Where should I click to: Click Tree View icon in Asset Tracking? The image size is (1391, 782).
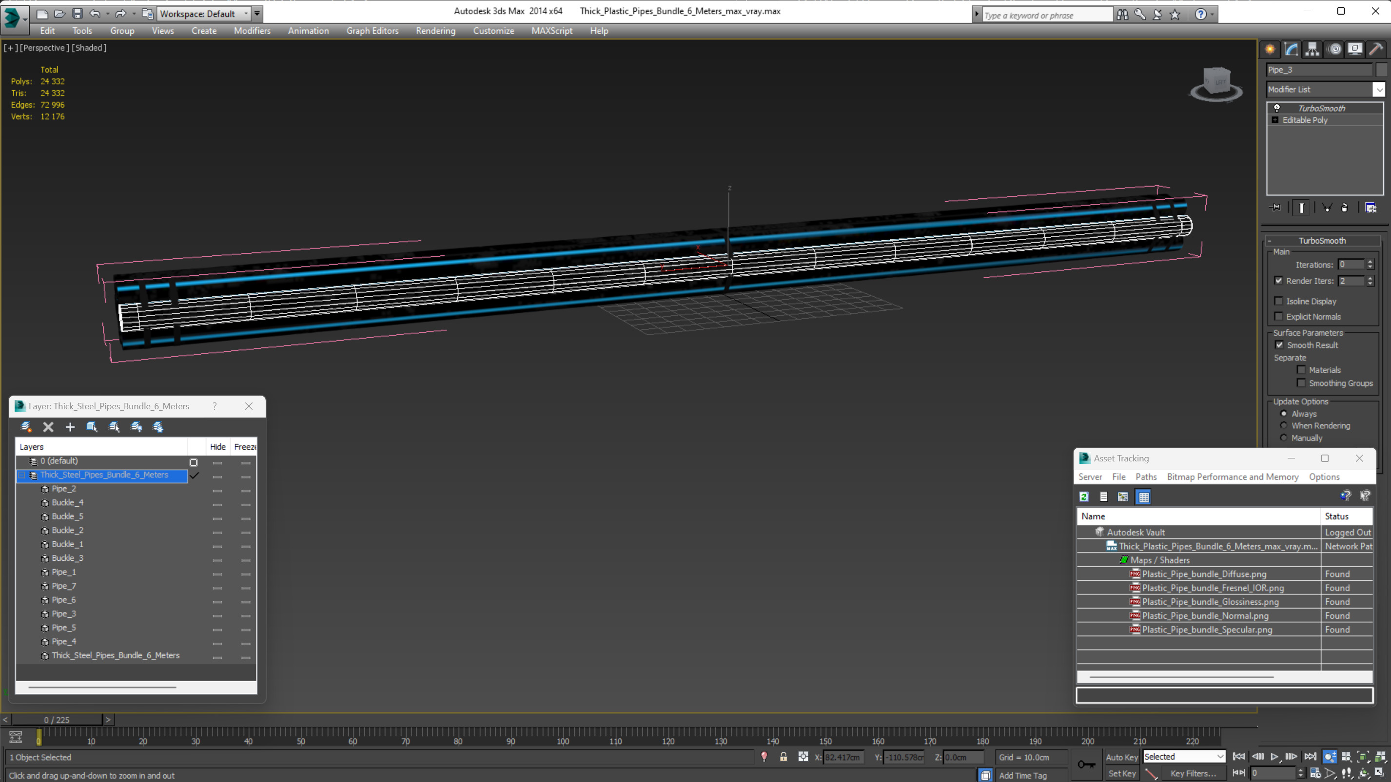click(x=1123, y=496)
